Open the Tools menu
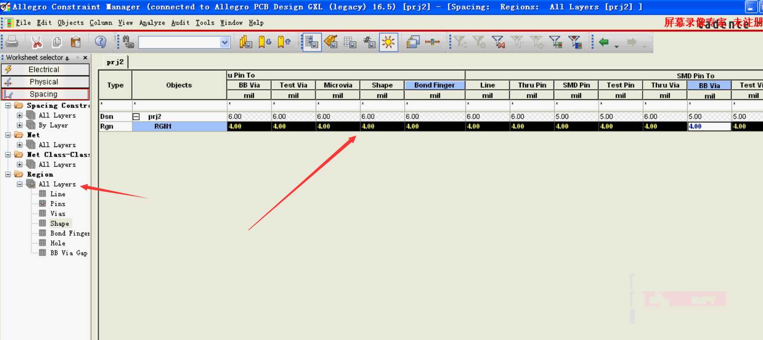 [205, 23]
